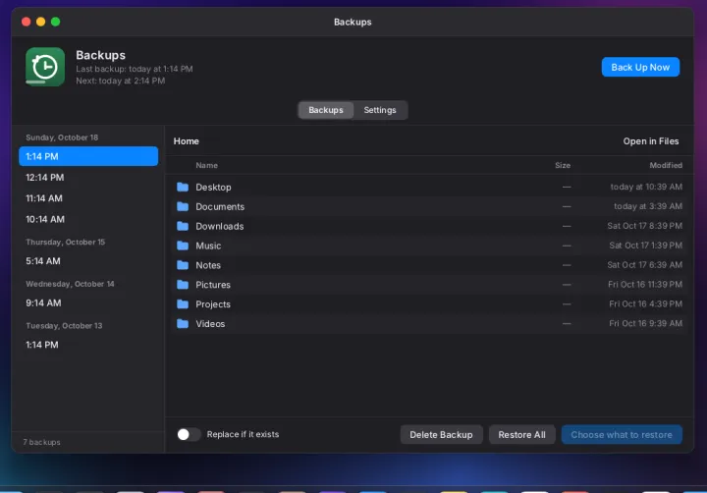Image resolution: width=707 pixels, height=493 pixels.
Task: Click the Music folder name
Action: 208,246
